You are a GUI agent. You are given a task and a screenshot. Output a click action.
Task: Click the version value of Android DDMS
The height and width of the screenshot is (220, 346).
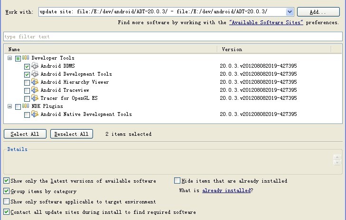pos(258,66)
